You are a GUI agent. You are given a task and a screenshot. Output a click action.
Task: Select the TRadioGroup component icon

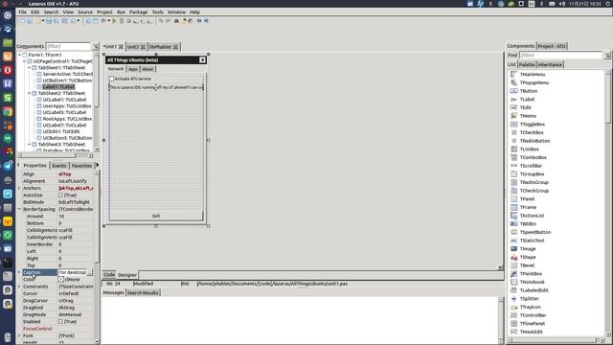tap(513, 182)
